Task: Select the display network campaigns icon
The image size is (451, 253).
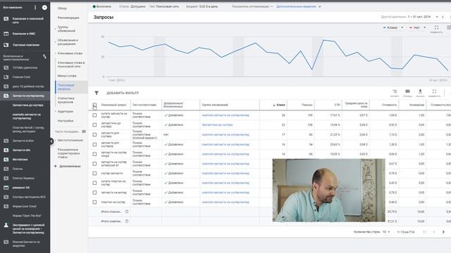Action: point(6,34)
